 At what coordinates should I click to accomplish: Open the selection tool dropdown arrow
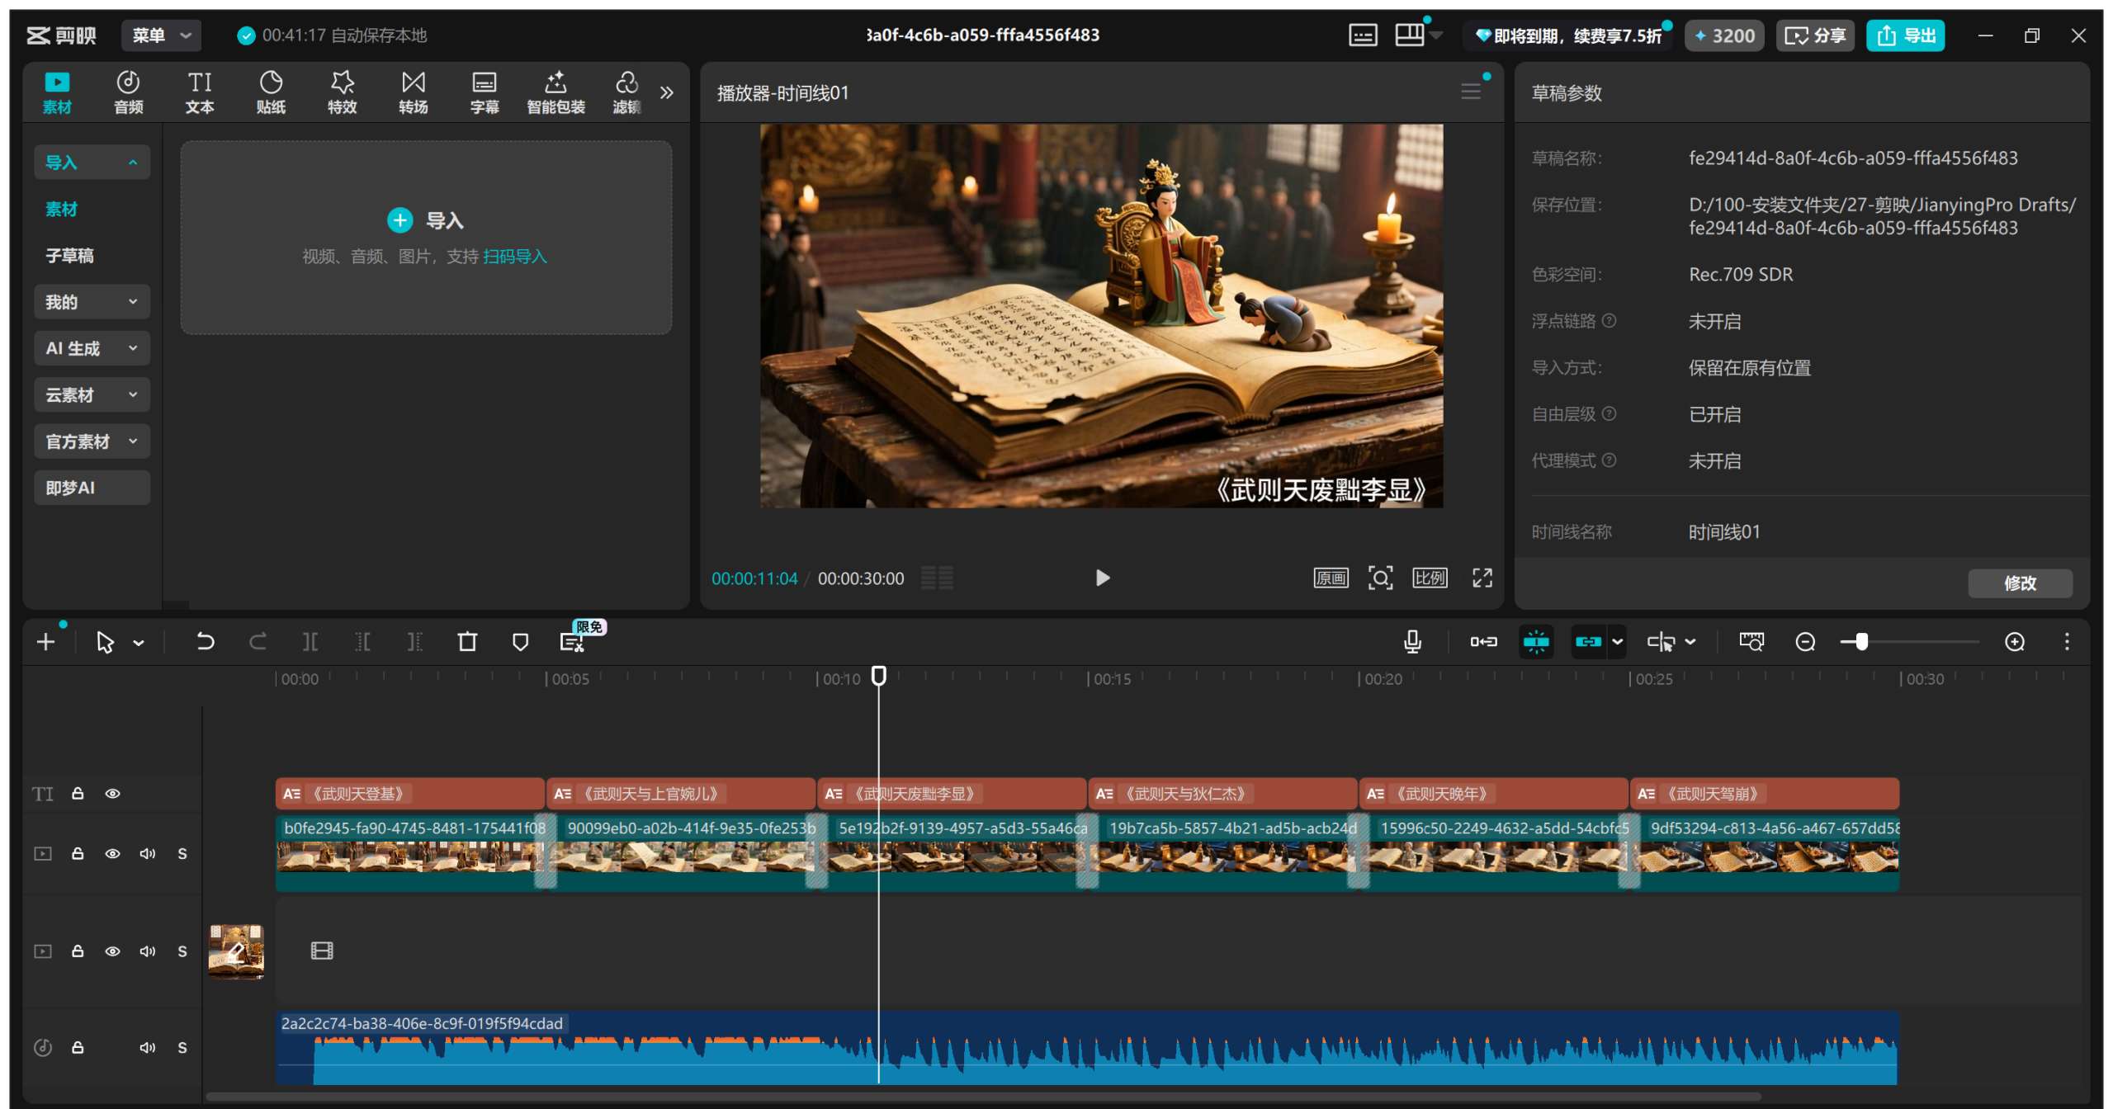[x=139, y=643]
